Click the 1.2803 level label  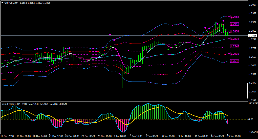[235, 39]
